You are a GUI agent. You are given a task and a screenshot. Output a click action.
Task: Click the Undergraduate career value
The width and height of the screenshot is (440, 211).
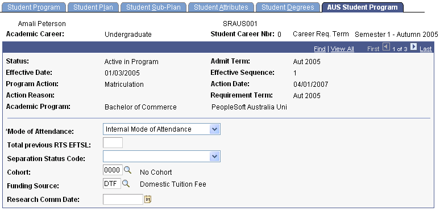pos(128,35)
